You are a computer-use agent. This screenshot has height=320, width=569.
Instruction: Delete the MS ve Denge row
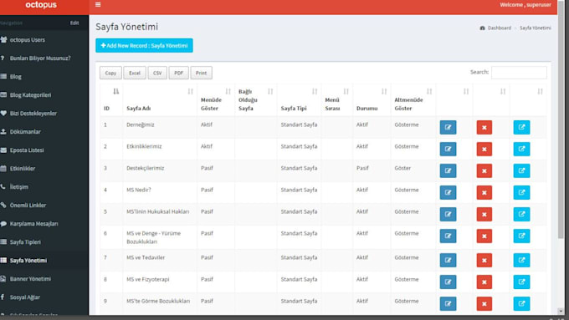pyautogui.click(x=484, y=236)
